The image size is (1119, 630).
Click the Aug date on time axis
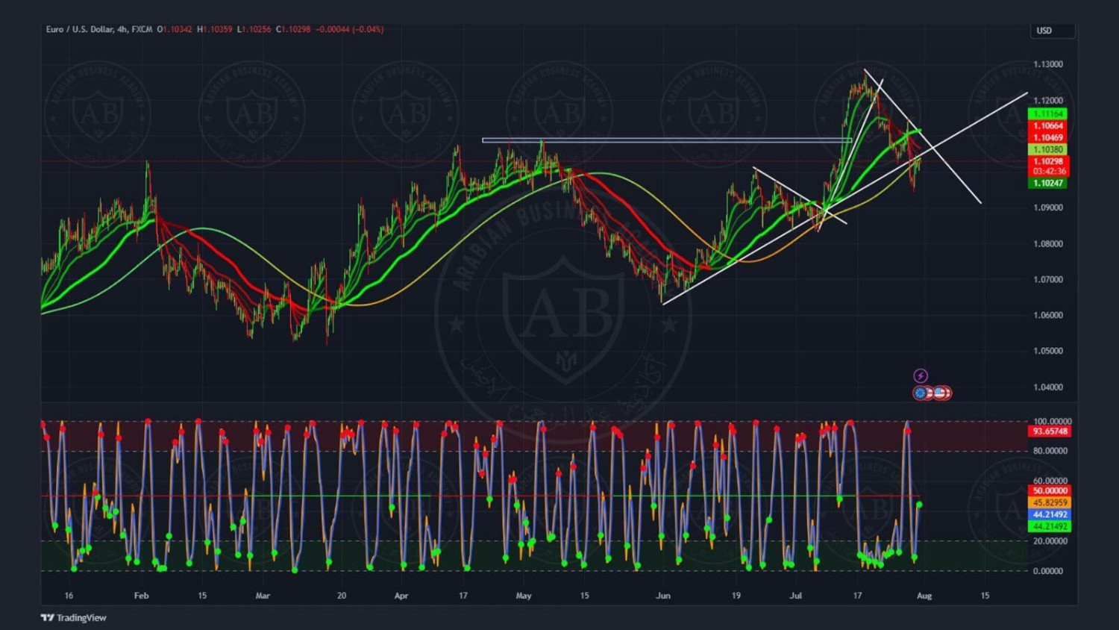[x=924, y=596]
